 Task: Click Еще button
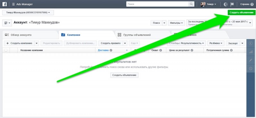coord(134,43)
